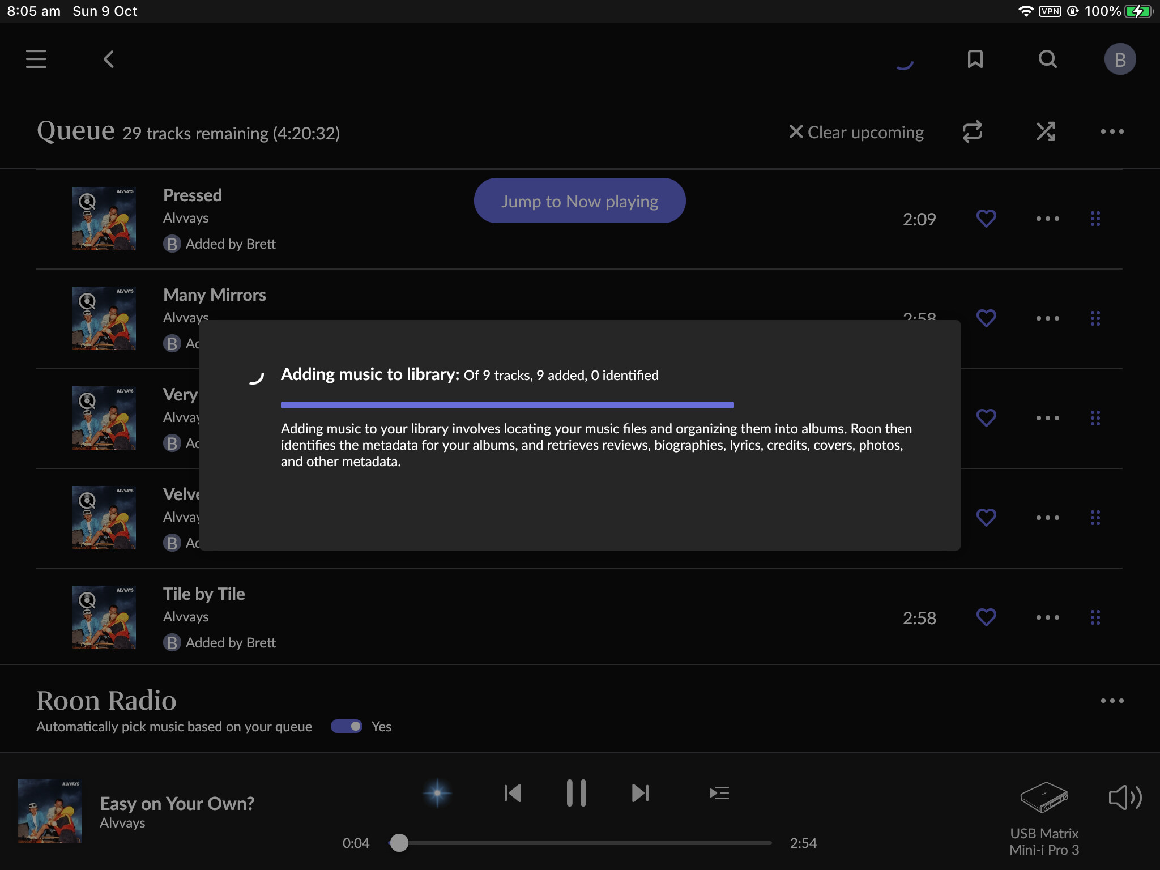Open queue options three-dot menu
This screenshot has height=870, width=1160.
point(1112,132)
